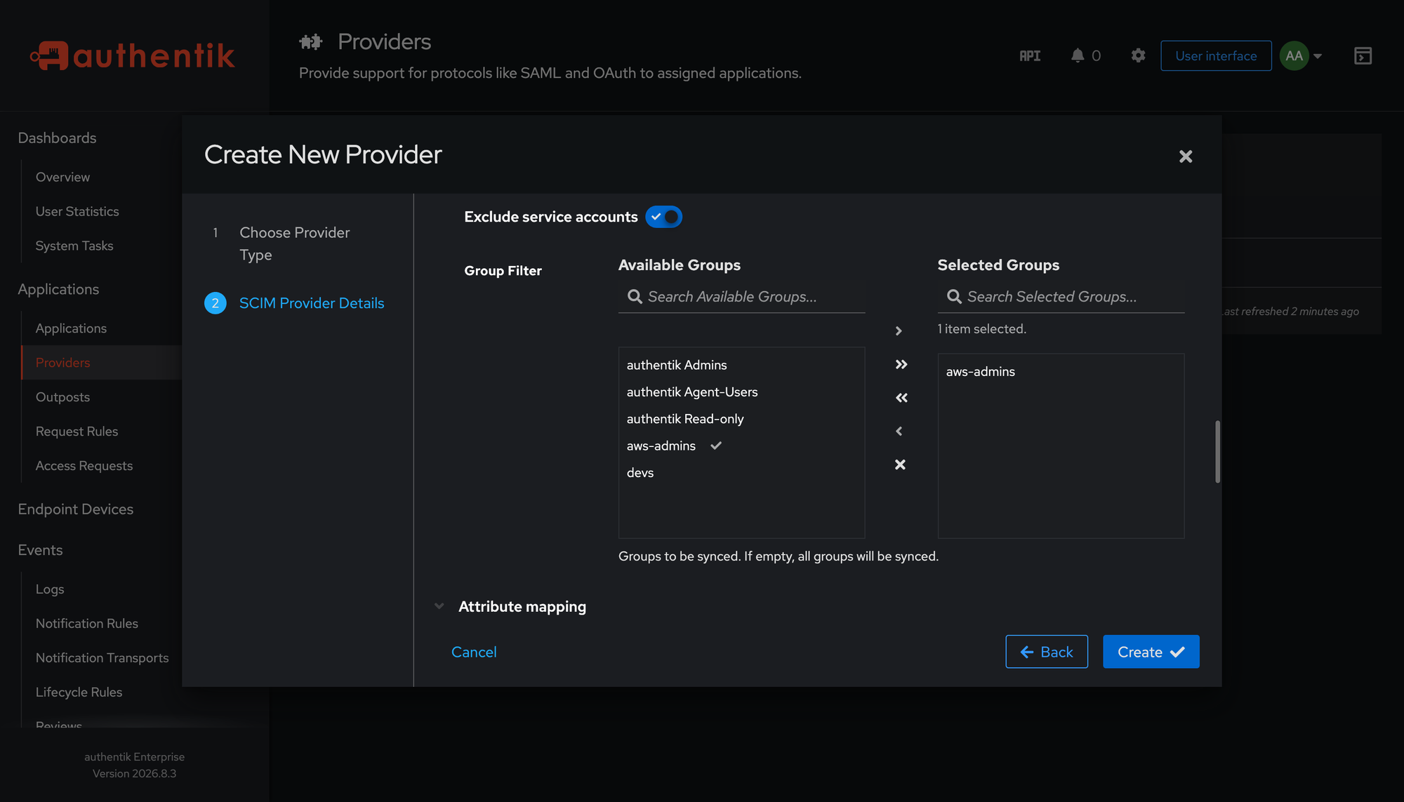Add selected group with single right arrow
The height and width of the screenshot is (802, 1404).
point(899,330)
